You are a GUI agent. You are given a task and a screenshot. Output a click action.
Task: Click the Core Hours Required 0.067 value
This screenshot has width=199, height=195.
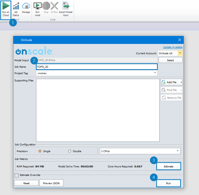(x=138, y=166)
